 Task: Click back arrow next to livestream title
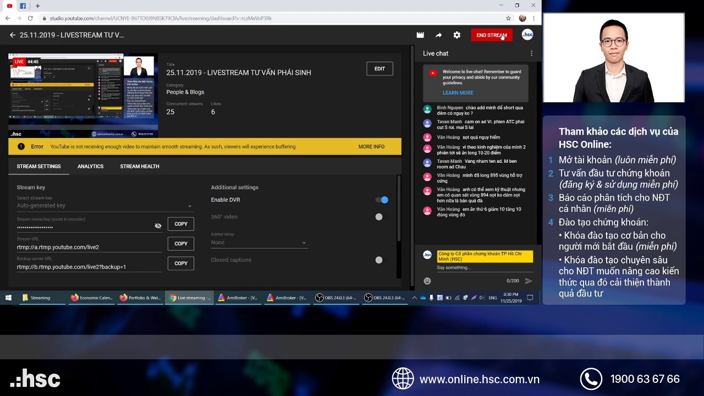(13, 35)
